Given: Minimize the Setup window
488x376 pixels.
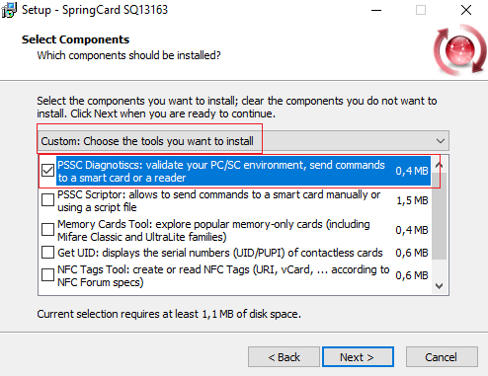Looking at the screenshot, I should pyautogui.click(x=376, y=10).
